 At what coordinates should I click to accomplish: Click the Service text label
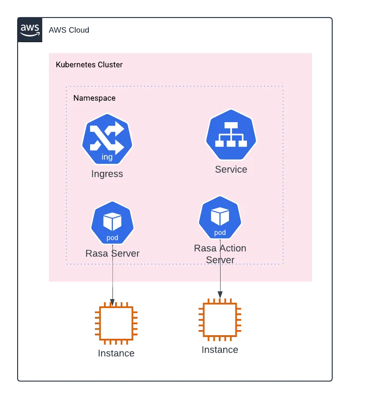point(231,170)
